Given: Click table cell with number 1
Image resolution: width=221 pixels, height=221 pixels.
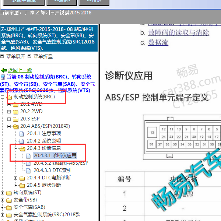Looking at the screenshot, I should click(124, 194).
